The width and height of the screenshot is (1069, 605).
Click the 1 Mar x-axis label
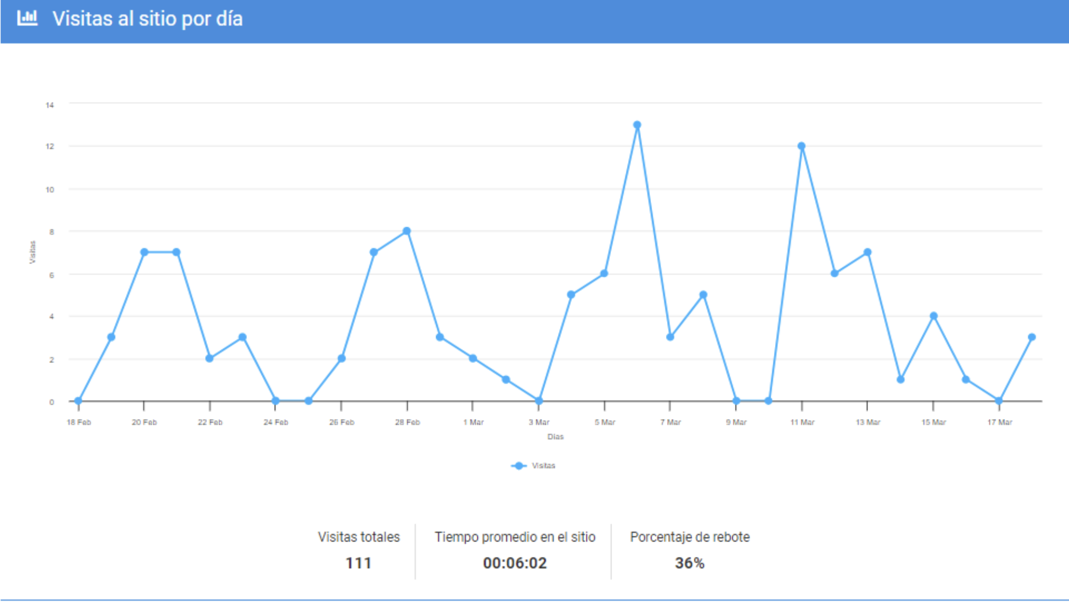point(473,422)
